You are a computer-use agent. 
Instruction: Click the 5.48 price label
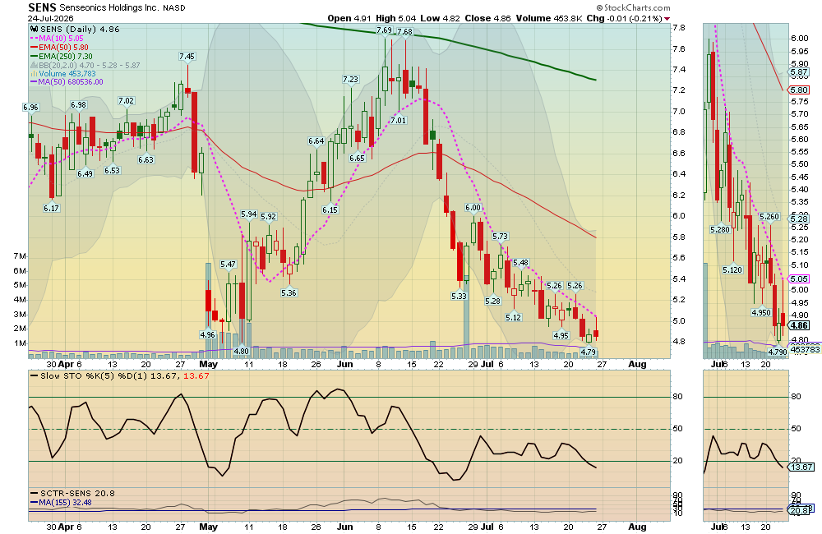click(x=520, y=263)
